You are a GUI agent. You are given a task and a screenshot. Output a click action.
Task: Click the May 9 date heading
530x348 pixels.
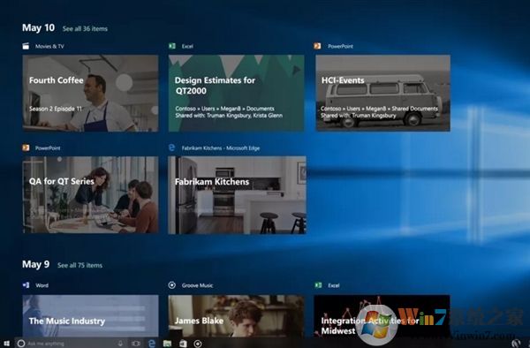[35, 264]
